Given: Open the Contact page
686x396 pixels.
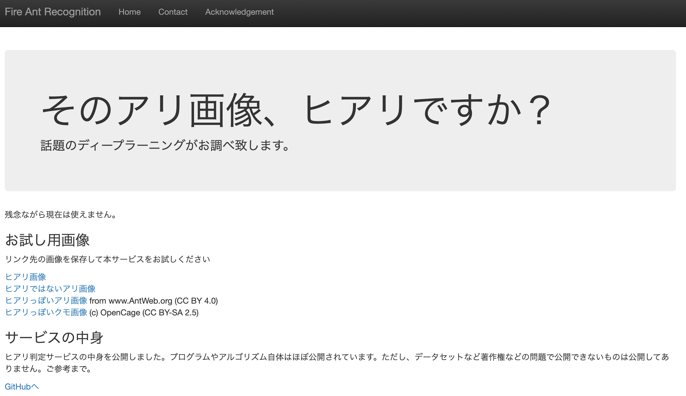Looking at the screenshot, I should (x=173, y=12).
